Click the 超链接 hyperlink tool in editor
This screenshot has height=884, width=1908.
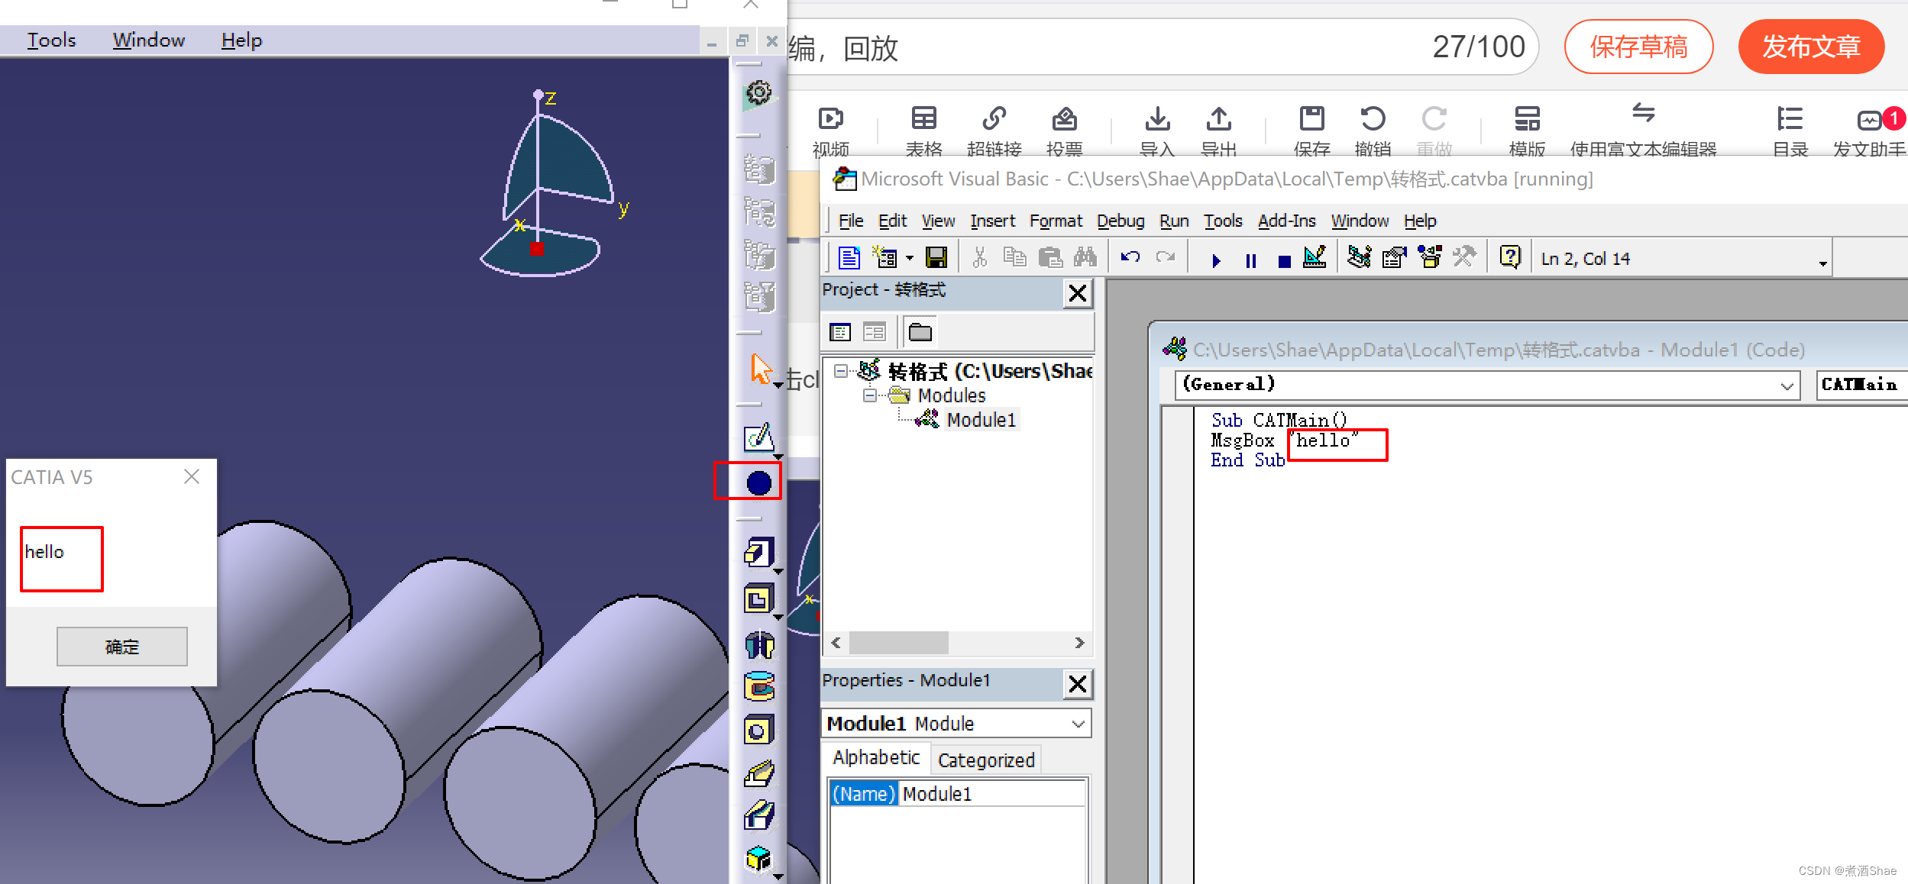coord(994,131)
